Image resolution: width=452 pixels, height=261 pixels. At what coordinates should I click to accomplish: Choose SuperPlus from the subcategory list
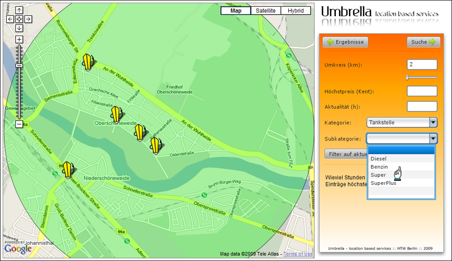pyautogui.click(x=401, y=183)
